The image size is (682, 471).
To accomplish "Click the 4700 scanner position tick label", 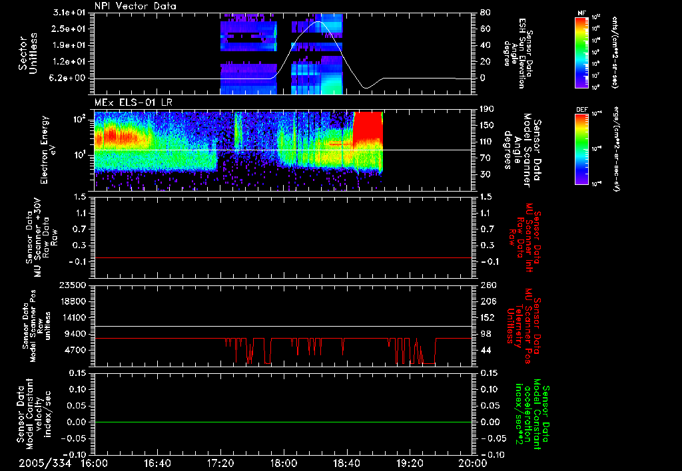I will tap(75, 350).
